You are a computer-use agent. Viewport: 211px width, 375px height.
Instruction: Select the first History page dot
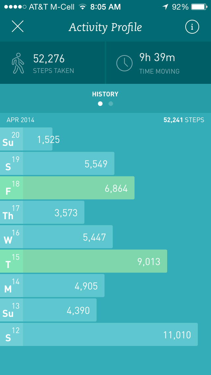click(x=100, y=104)
